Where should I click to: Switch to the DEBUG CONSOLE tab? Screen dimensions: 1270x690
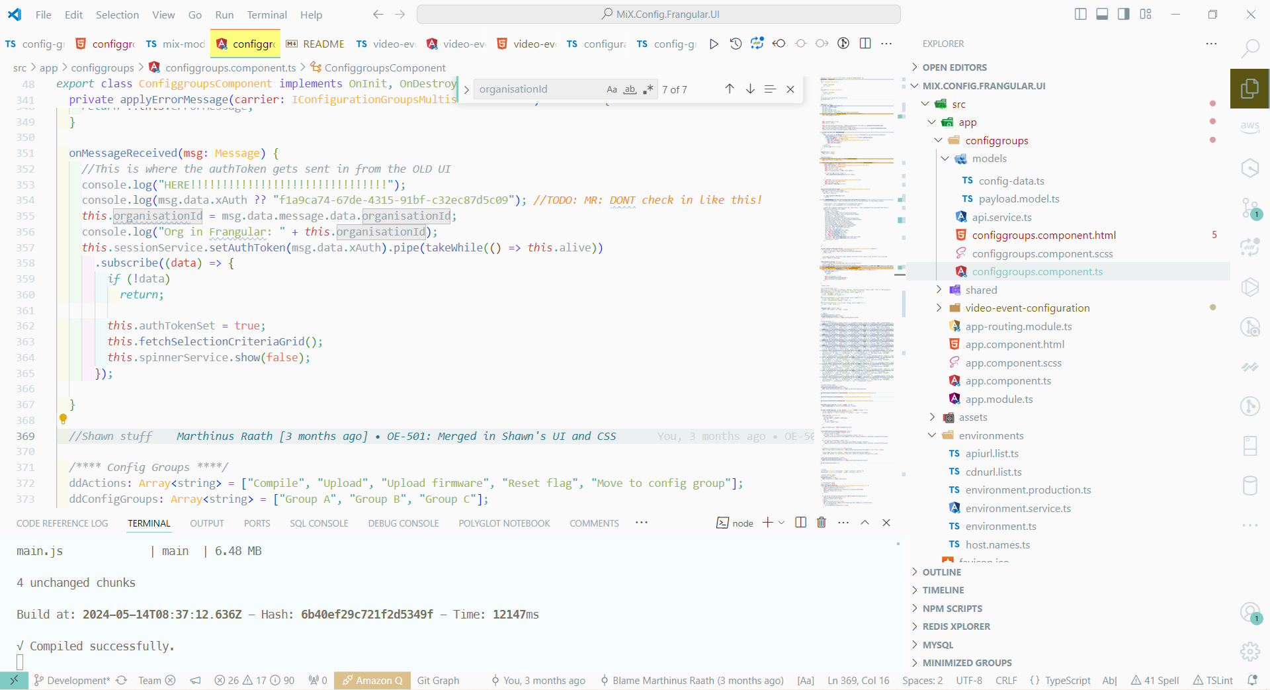pyautogui.click(x=403, y=523)
